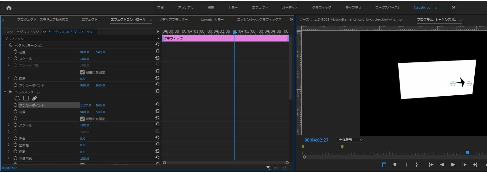
Task: Open エッセンシャルグラフィックス panel tab
Action: 259,20
